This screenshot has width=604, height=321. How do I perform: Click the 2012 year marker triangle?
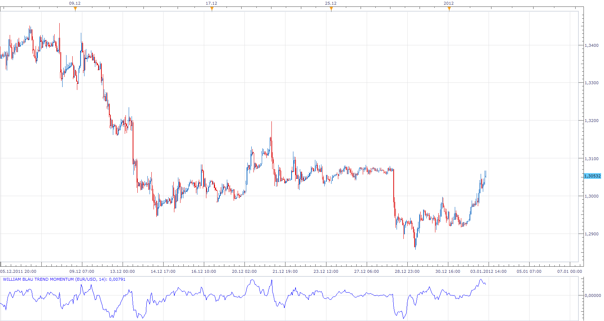(449, 9)
